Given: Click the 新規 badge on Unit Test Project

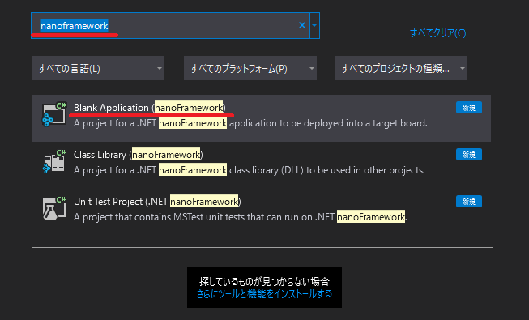Looking at the screenshot, I should coord(468,202).
